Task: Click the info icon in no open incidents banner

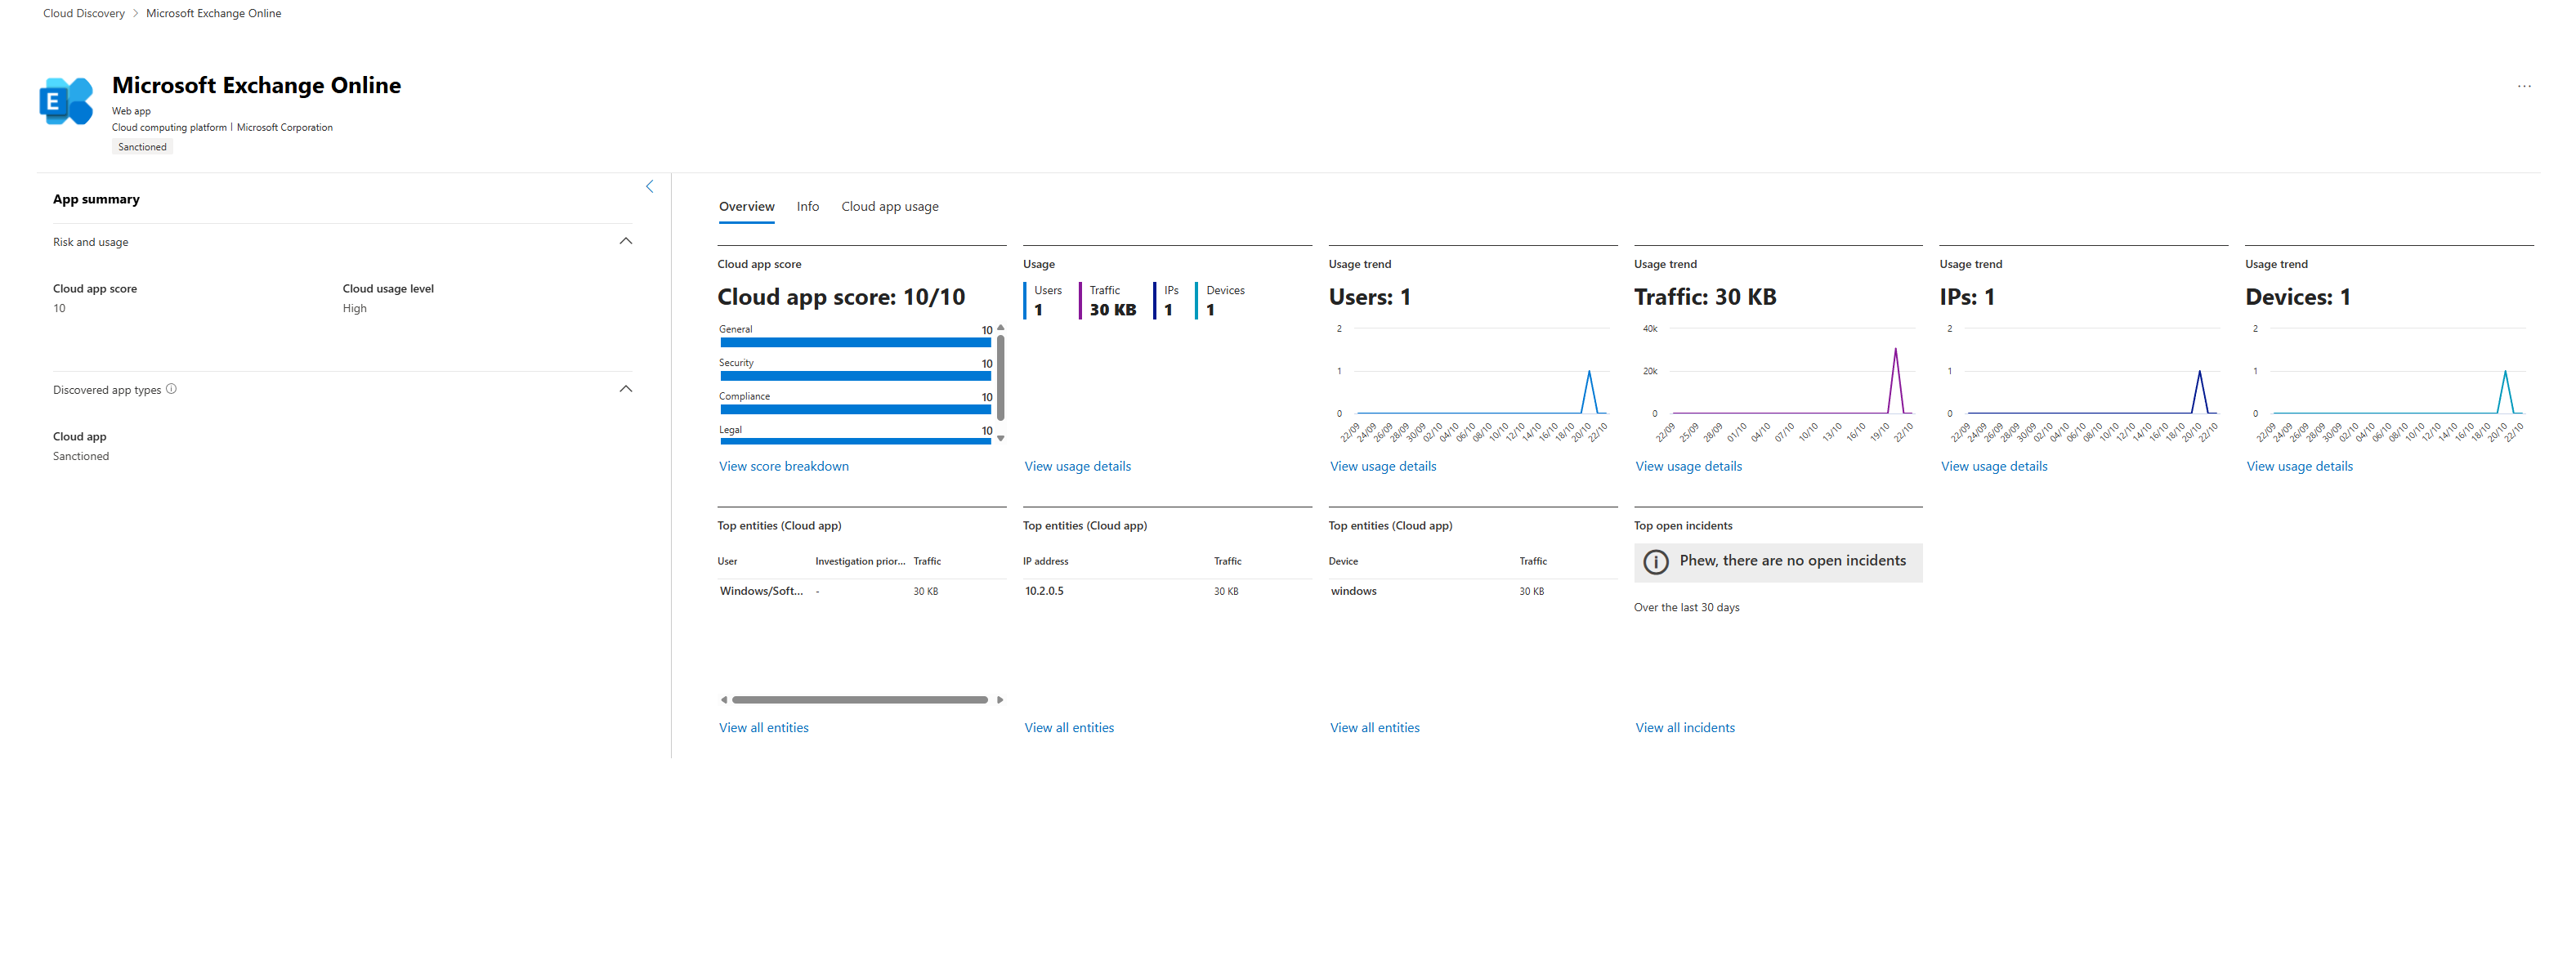Action: coord(1655,562)
